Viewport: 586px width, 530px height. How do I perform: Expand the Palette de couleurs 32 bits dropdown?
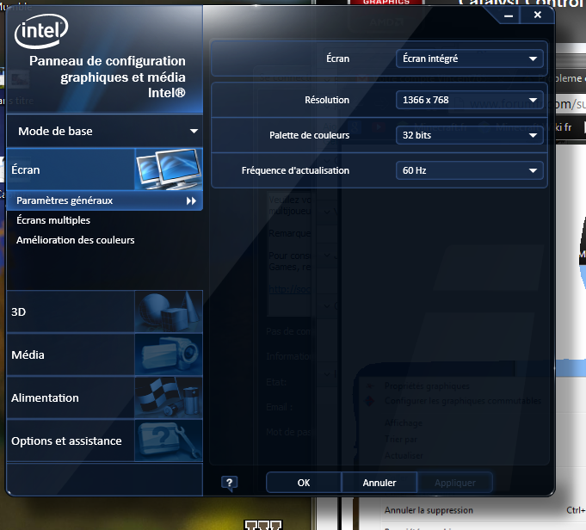point(469,135)
